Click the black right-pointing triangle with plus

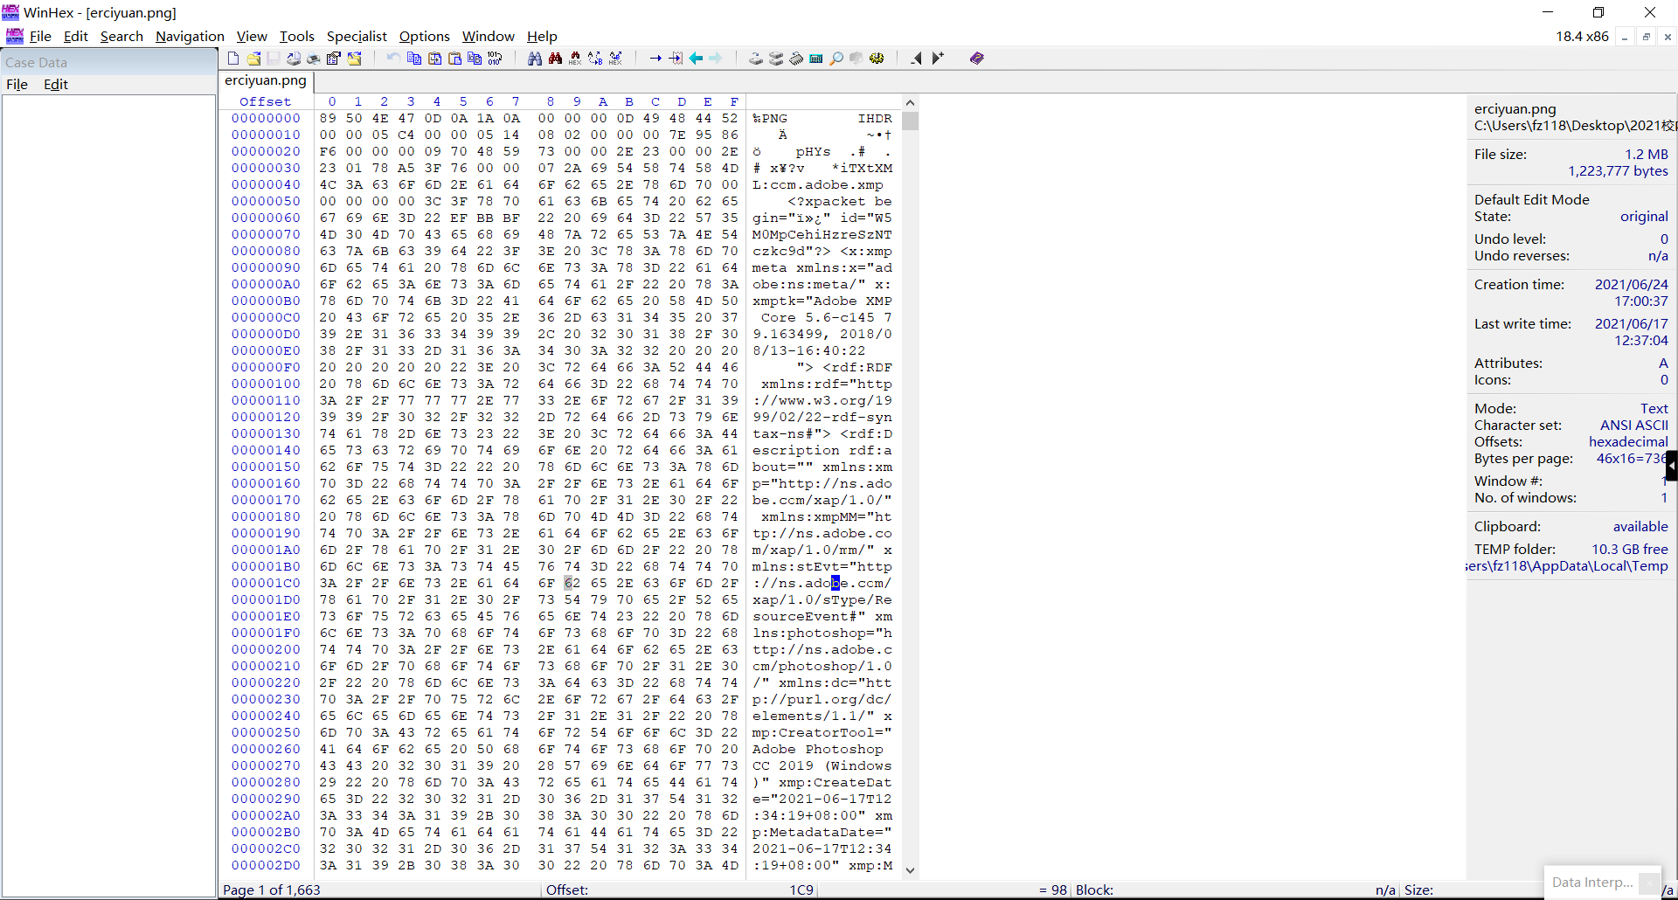(x=938, y=59)
